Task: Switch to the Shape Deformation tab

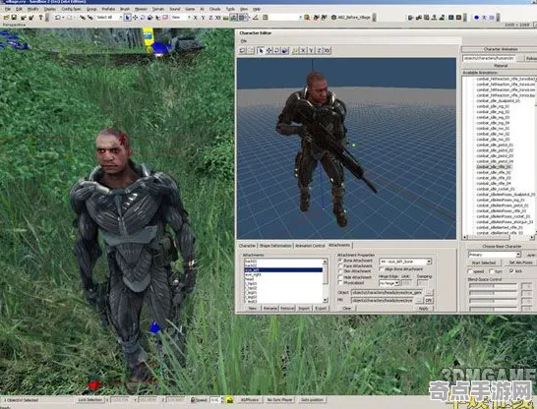Action: pos(275,246)
